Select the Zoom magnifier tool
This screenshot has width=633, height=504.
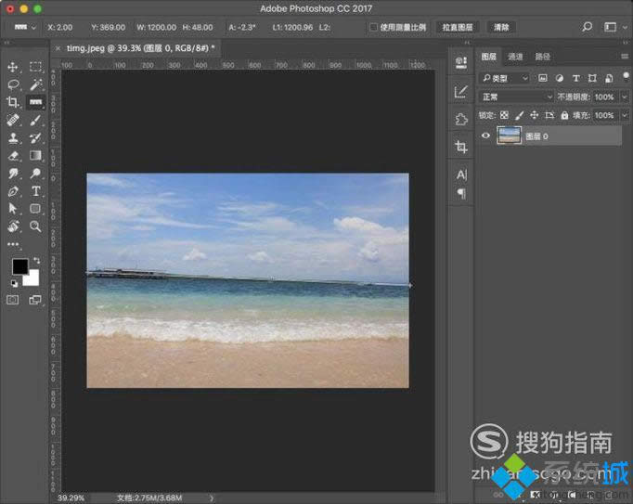pos(35,226)
